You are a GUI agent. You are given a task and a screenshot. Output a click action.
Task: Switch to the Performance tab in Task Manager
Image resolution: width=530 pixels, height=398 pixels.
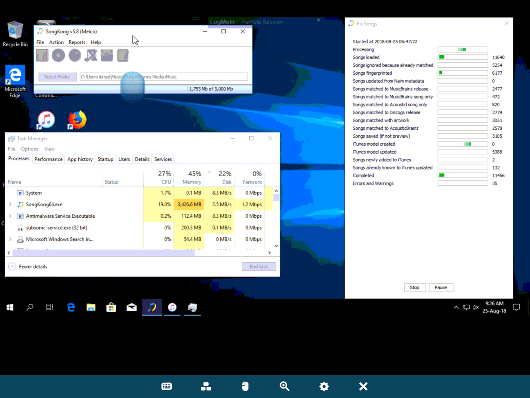coord(49,159)
